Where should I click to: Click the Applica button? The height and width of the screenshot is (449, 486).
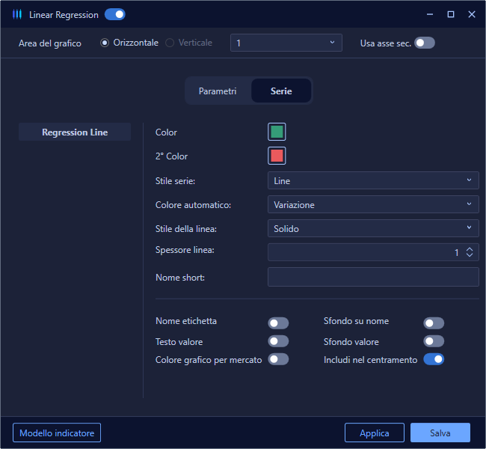(375, 433)
